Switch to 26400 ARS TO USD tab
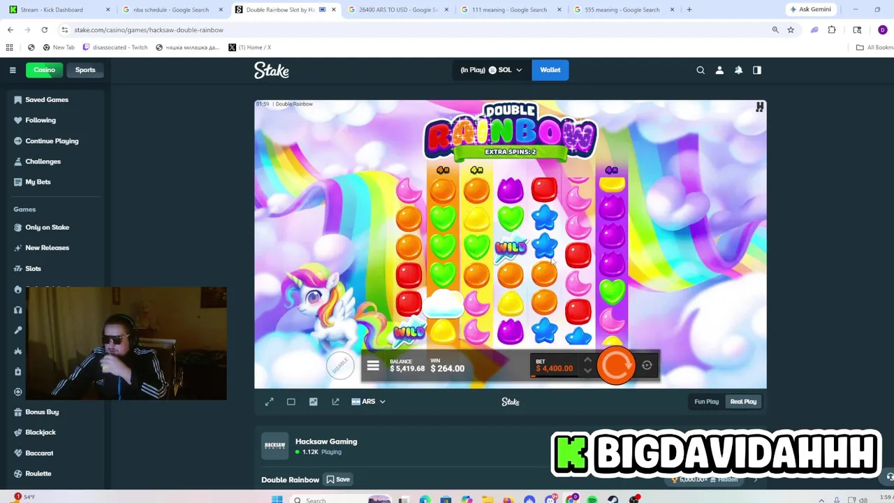This screenshot has width=894, height=503. pos(398,10)
